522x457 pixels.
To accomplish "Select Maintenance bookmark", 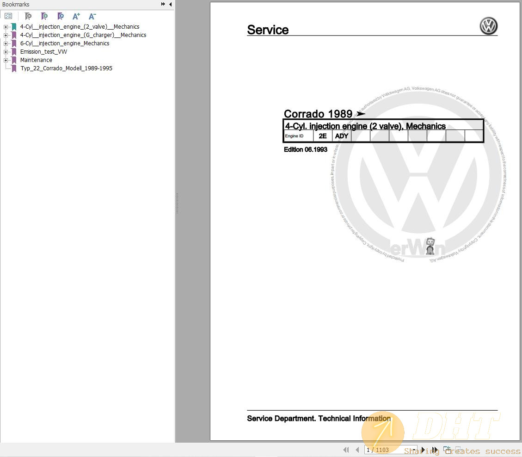I will pos(36,60).
